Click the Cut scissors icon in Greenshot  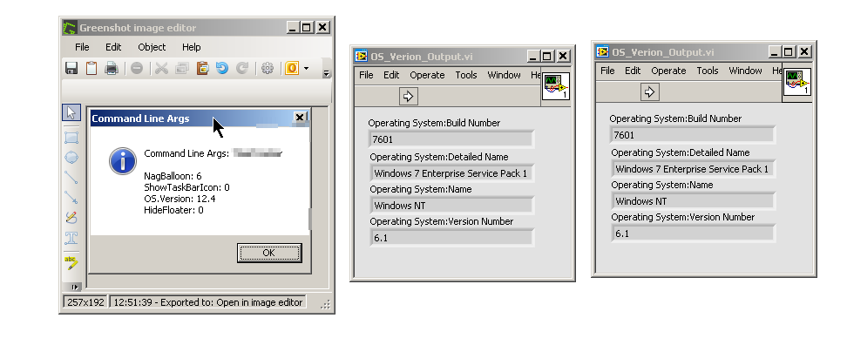161,68
